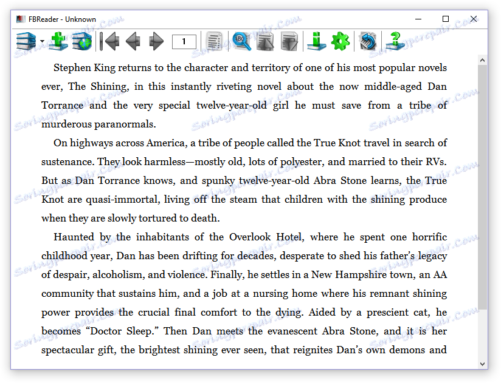Maximize the FBReader window
The width and height of the screenshot is (501, 383).
pyautogui.click(x=446, y=19)
